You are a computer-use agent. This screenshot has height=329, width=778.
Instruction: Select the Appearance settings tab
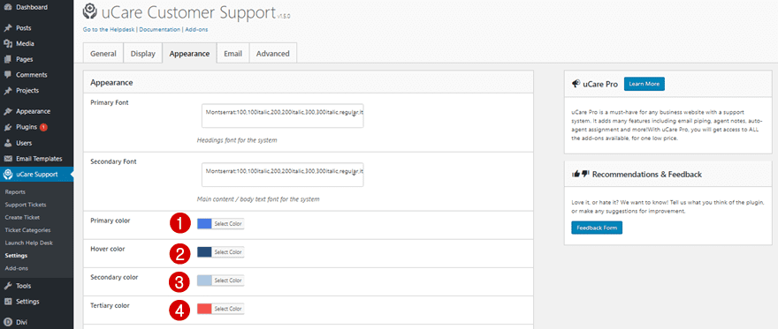[189, 54]
